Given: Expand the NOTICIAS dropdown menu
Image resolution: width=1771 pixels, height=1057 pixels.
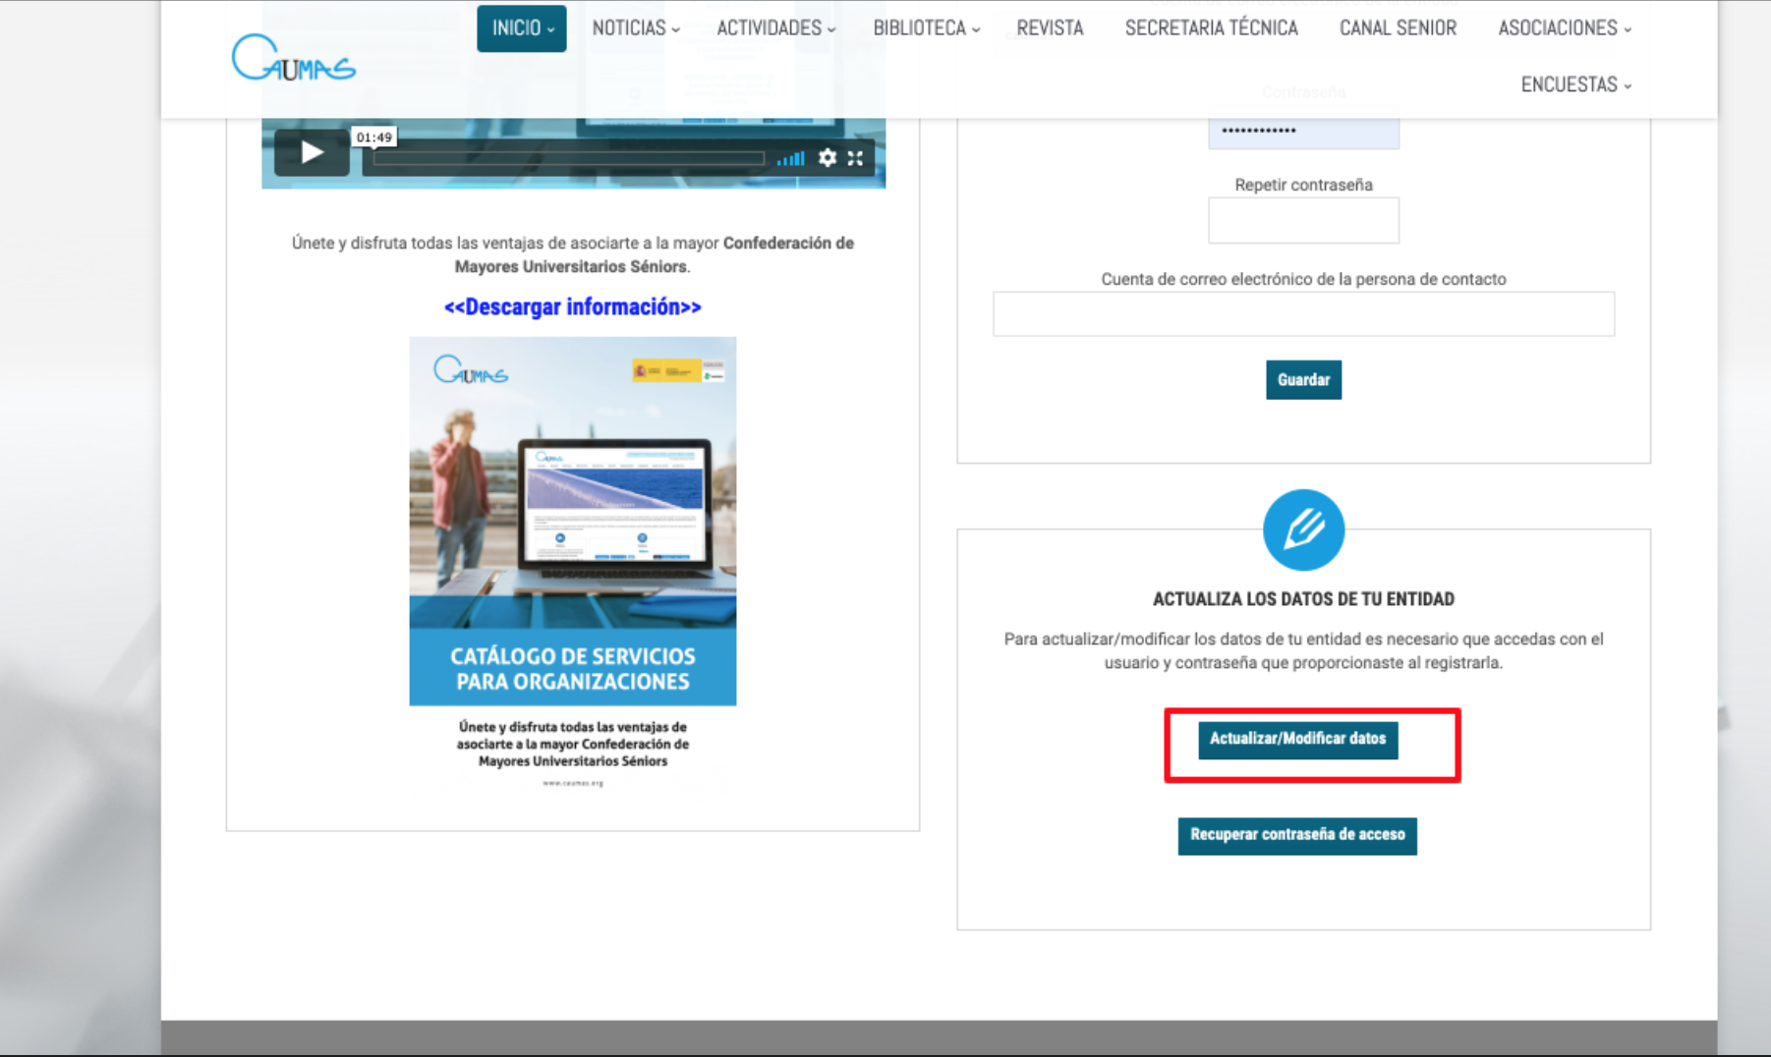Looking at the screenshot, I should (x=636, y=28).
